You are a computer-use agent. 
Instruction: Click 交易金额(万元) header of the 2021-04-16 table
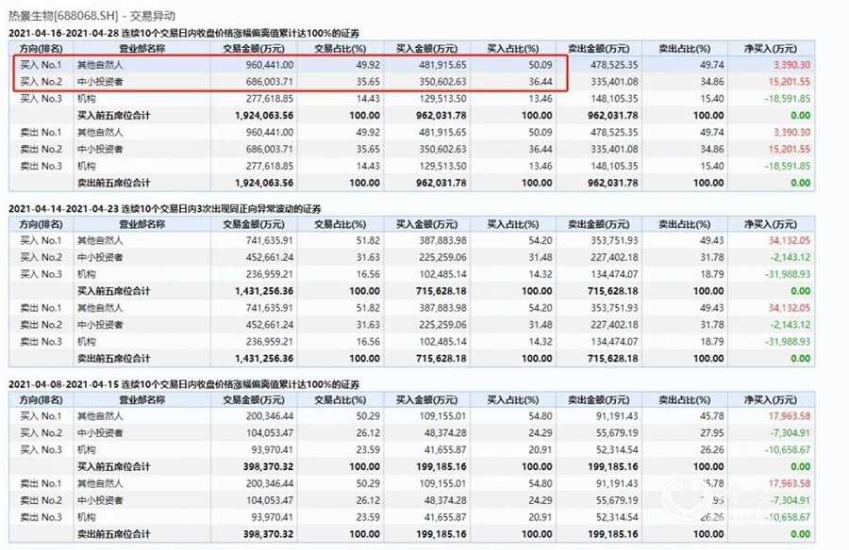[x=254, y=49]
